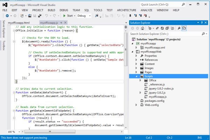The height and width of the screenshot is (140, 210).
Task: Open the editor zoom 100 % dropdown
Action: point(19,132)
